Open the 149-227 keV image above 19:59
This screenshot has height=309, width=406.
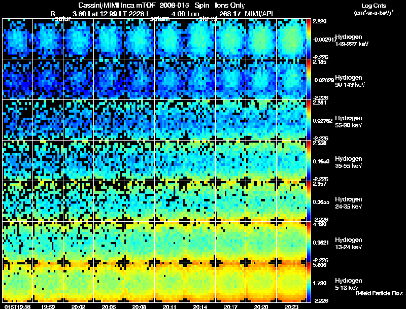[x=48, y=39]
